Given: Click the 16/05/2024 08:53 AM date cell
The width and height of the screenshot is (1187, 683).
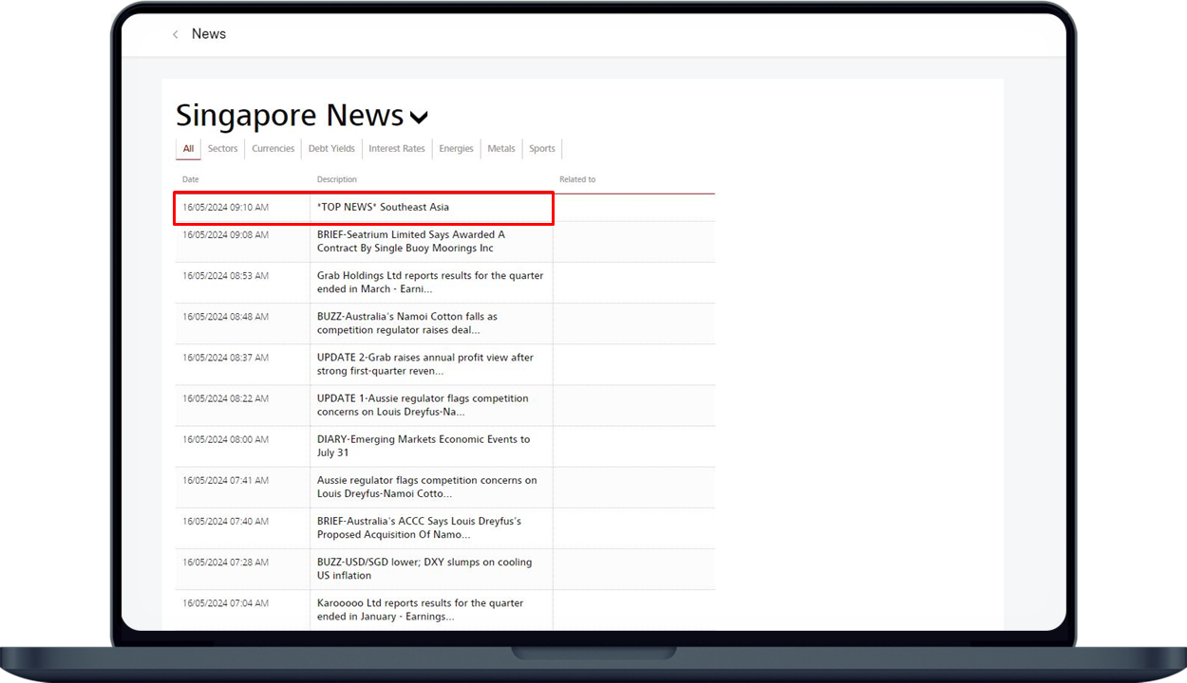Looking at the screenshot, I should click(226, 275).
